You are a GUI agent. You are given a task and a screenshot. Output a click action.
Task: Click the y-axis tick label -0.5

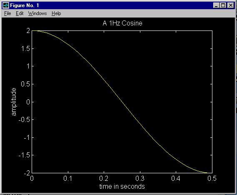tap(24, 119)
